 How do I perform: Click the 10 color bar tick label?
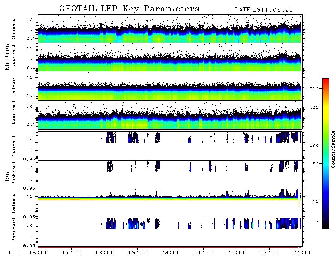(315, 201)
